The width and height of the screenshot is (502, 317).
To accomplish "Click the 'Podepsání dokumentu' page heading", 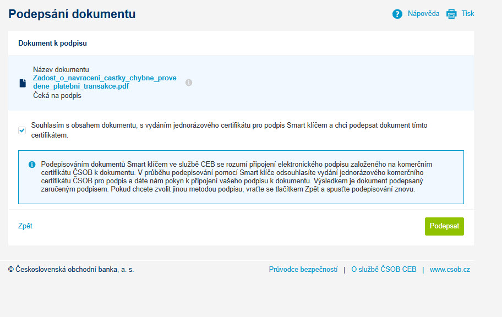I will click(72, 14).
